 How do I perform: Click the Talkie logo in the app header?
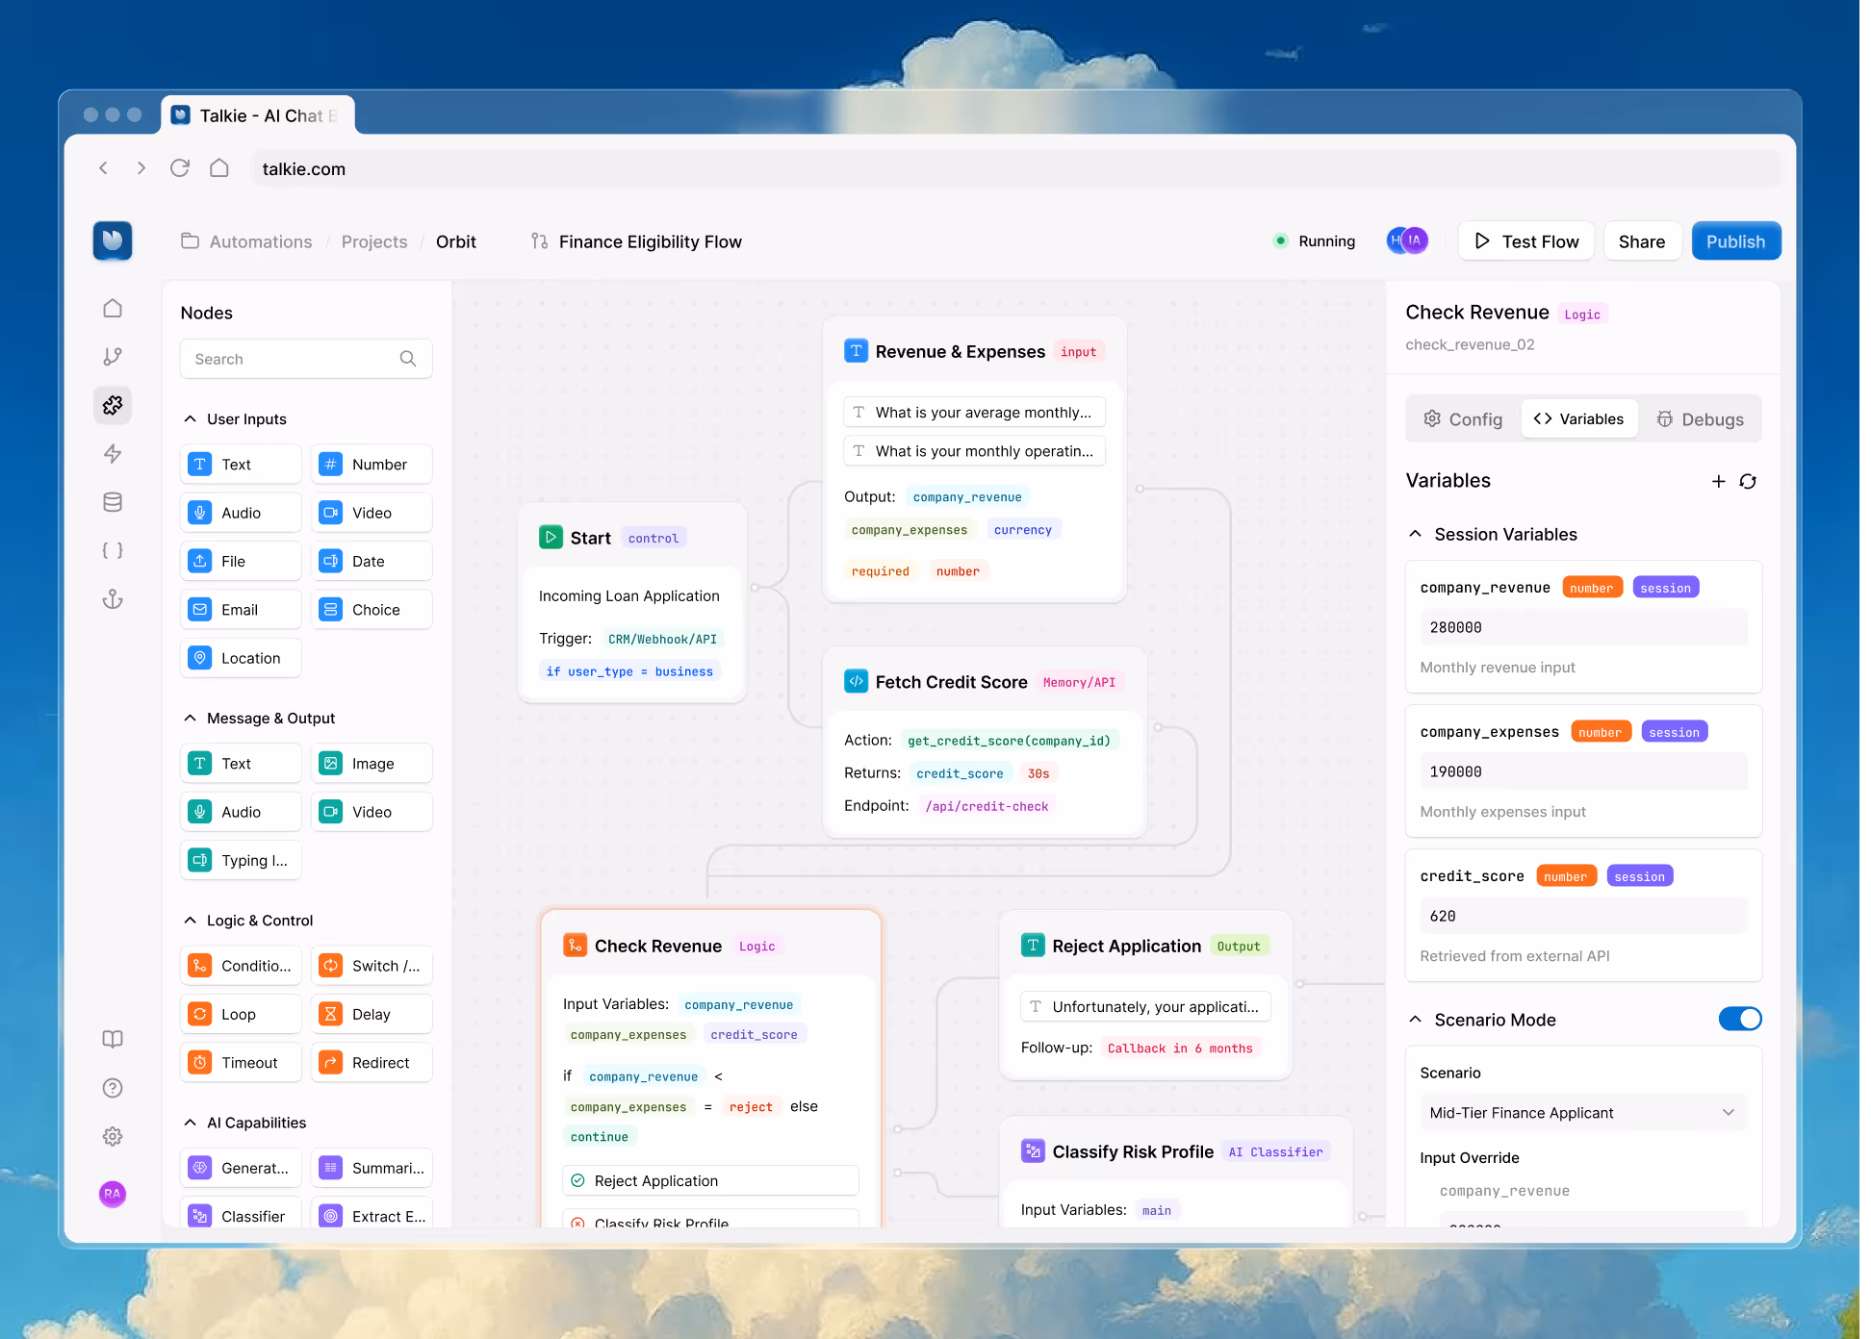pos(113,240)
